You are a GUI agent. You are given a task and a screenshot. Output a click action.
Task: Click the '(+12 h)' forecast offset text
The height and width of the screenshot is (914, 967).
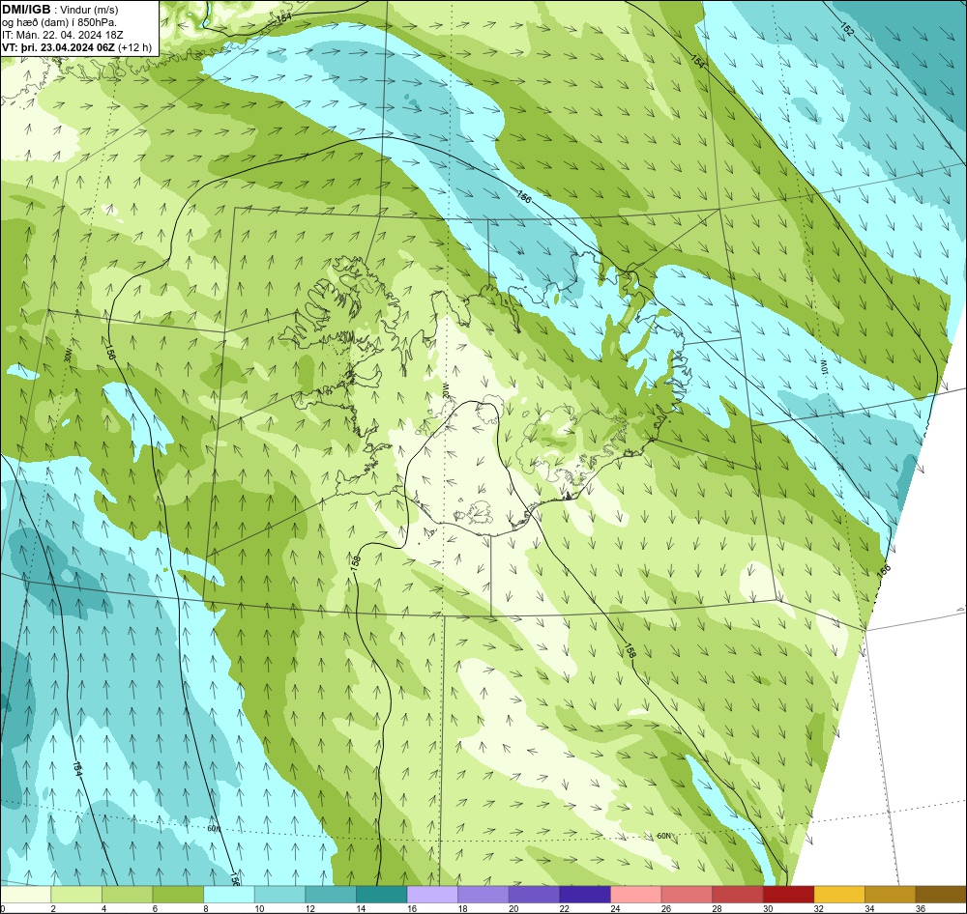click(x=134, y=47)
